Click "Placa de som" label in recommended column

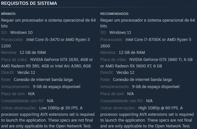(x=112, y=94)
